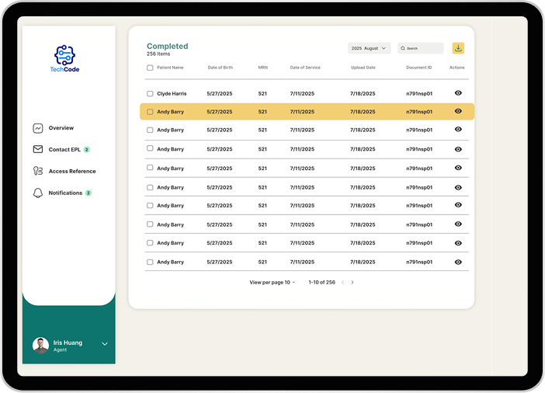View Clyde Harris document via eye icon
This screenshot has height=393, width=545.
tap(458, 93)
